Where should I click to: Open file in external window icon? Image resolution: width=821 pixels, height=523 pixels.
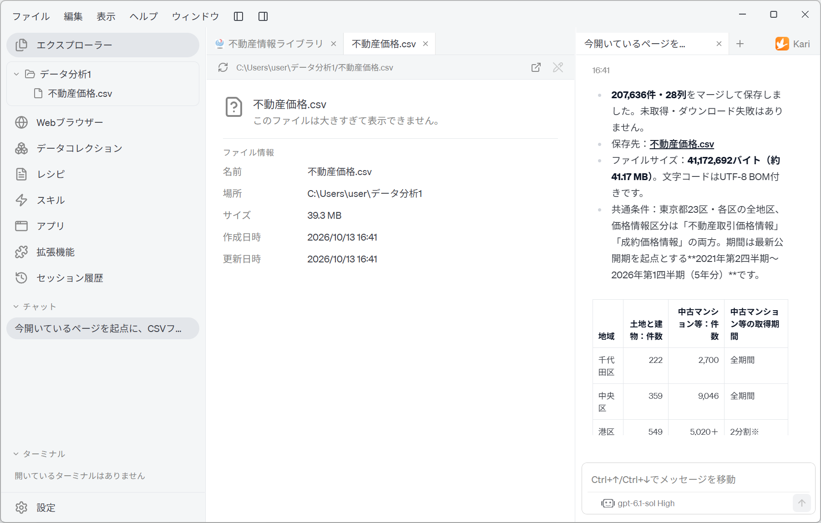tap(536, 67)
